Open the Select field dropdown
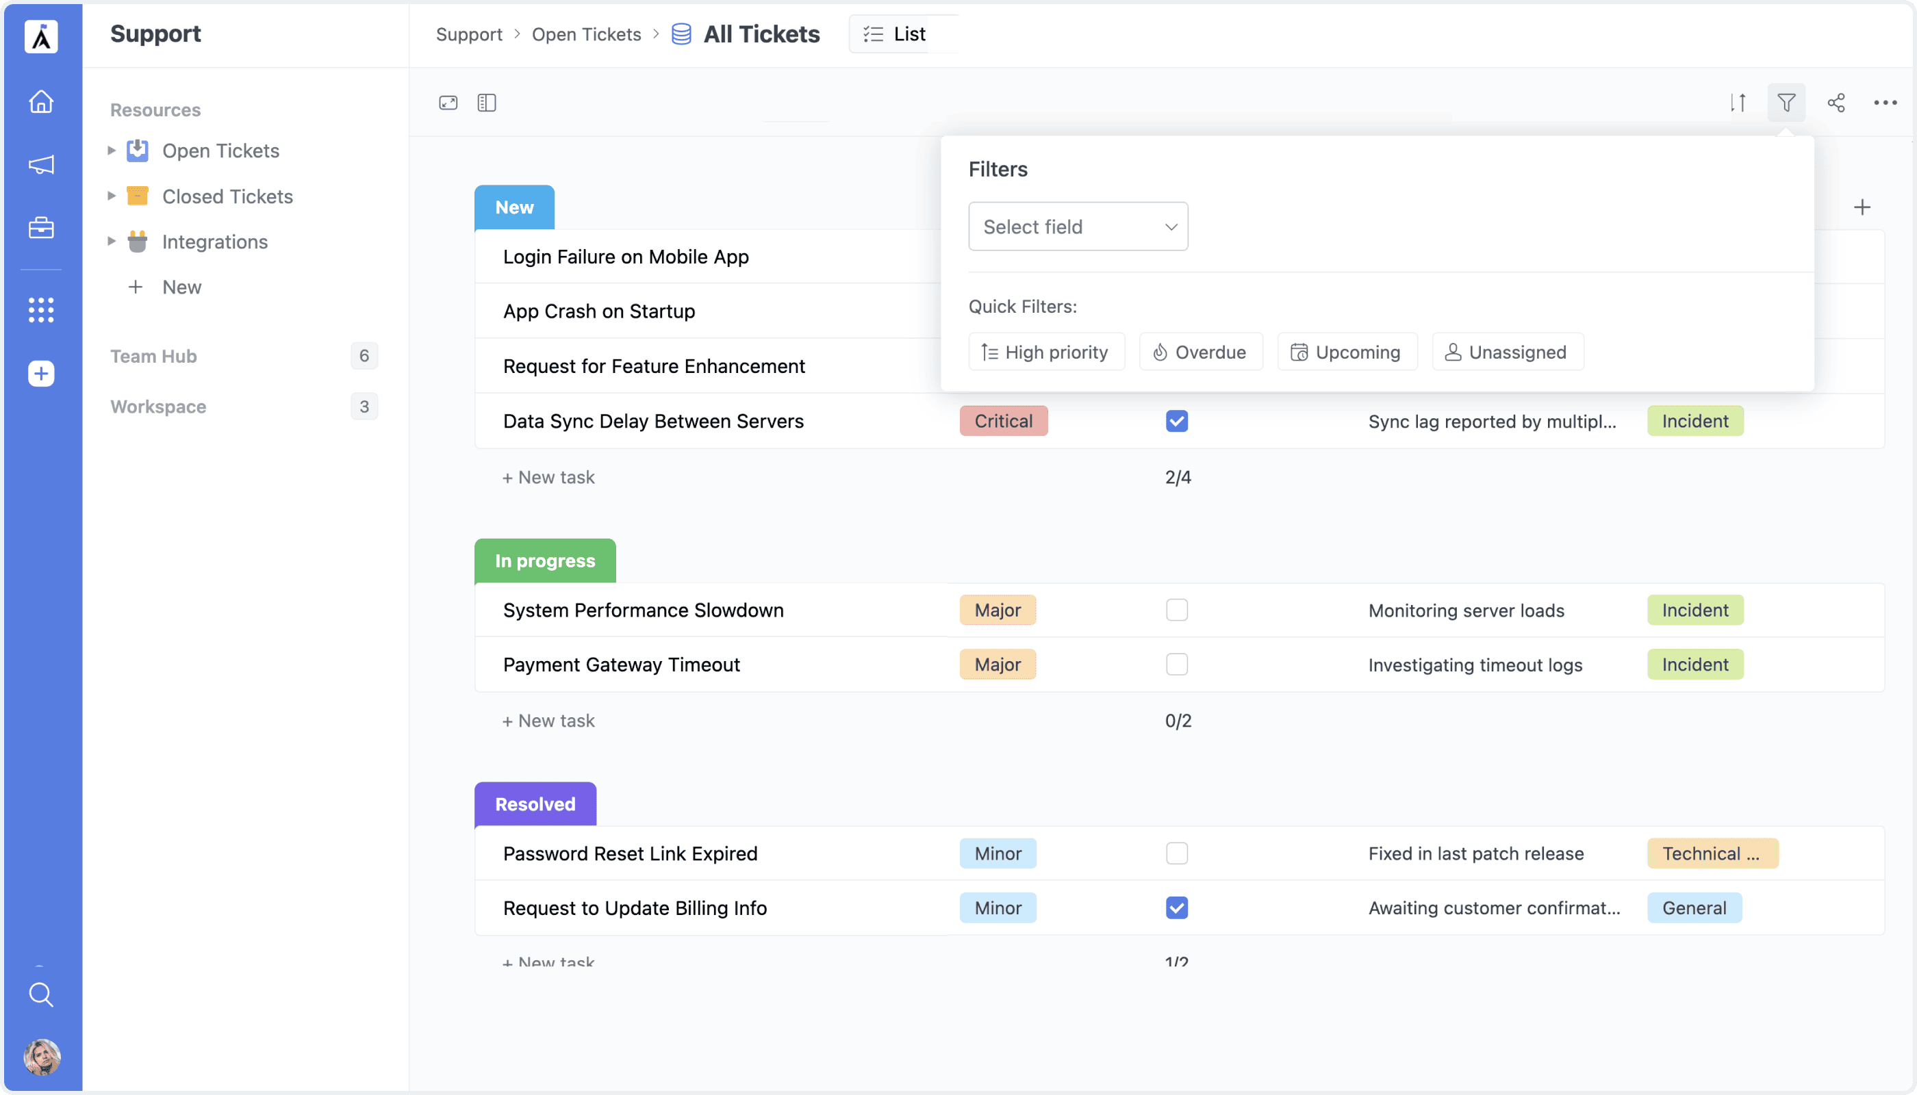Screen dimensions: 1917x1095 (x=1078, y=227)
